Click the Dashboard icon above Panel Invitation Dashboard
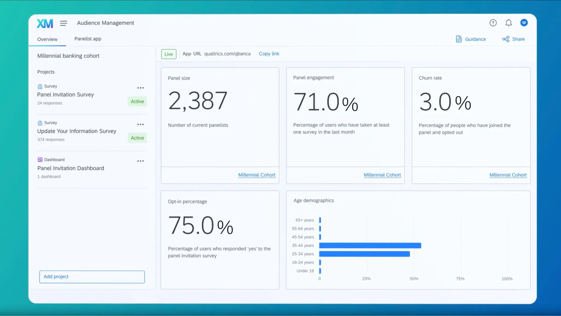Screen dimensions: 561x316 (x=40, y=160)
